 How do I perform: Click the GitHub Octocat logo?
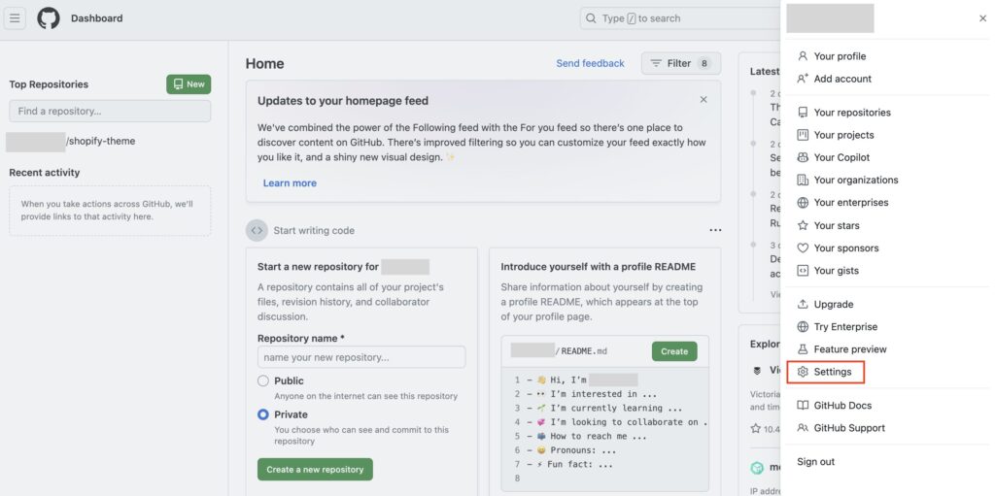tap(49, 18)
